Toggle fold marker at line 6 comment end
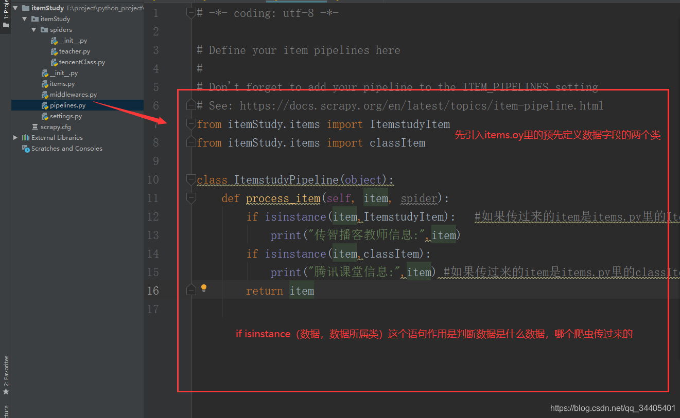 pos(191,105)
